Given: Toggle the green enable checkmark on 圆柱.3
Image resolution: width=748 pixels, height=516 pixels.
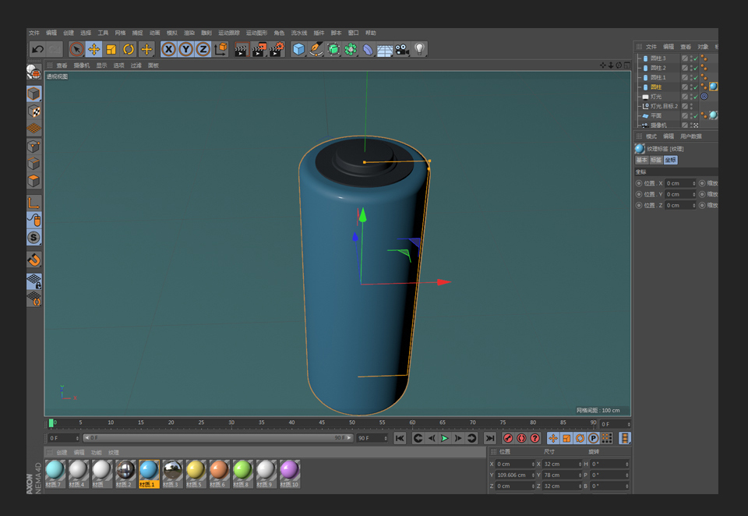Looking at the screenshot, I should click(x=695, y=58).
